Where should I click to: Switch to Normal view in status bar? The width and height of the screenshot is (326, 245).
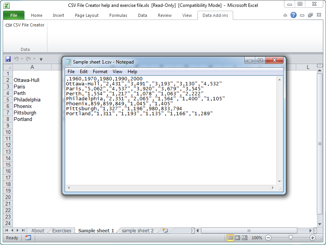pos(230,238)
